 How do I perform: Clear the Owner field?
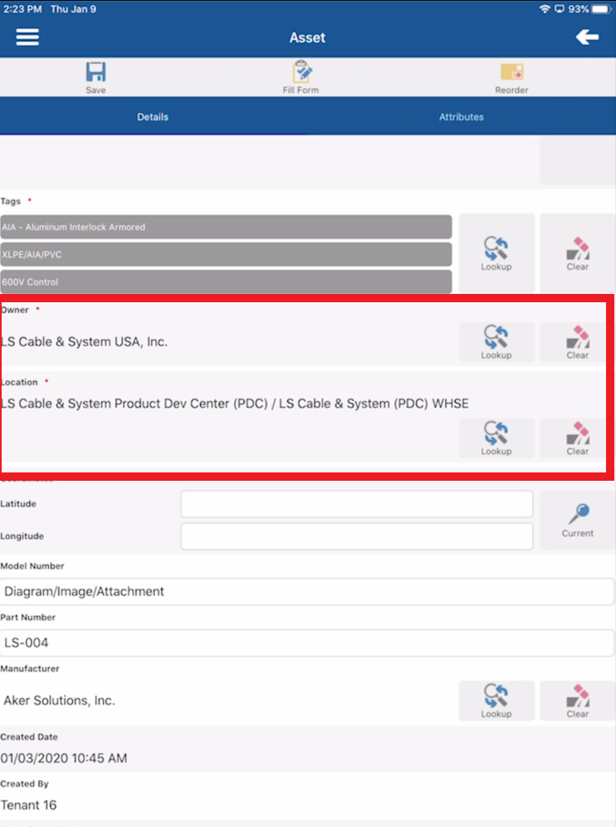pos(578,342)
